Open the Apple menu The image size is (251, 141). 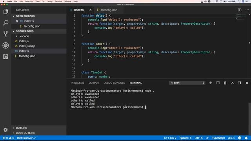pos(4,2)
